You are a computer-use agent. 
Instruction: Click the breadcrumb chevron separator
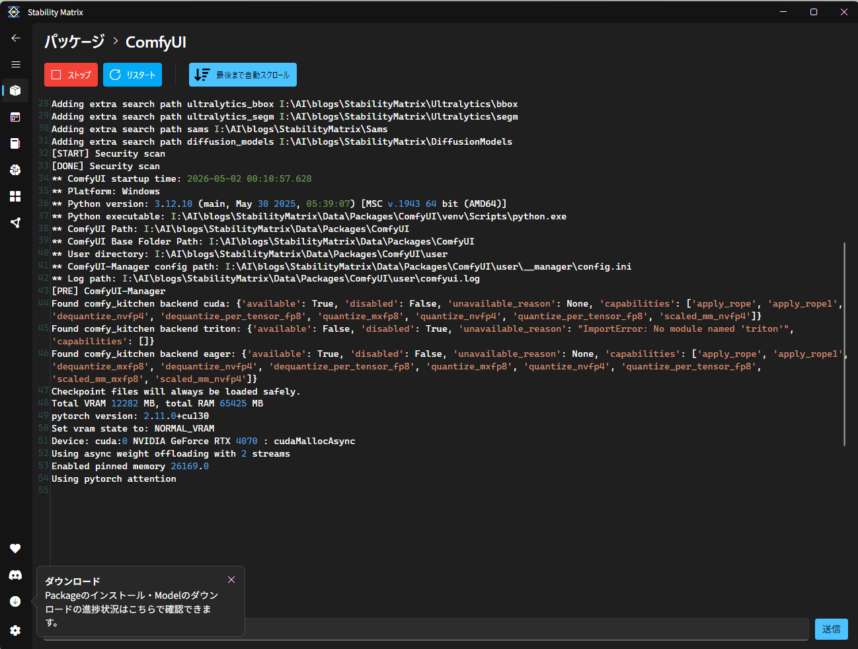click(x=116, y=41)
